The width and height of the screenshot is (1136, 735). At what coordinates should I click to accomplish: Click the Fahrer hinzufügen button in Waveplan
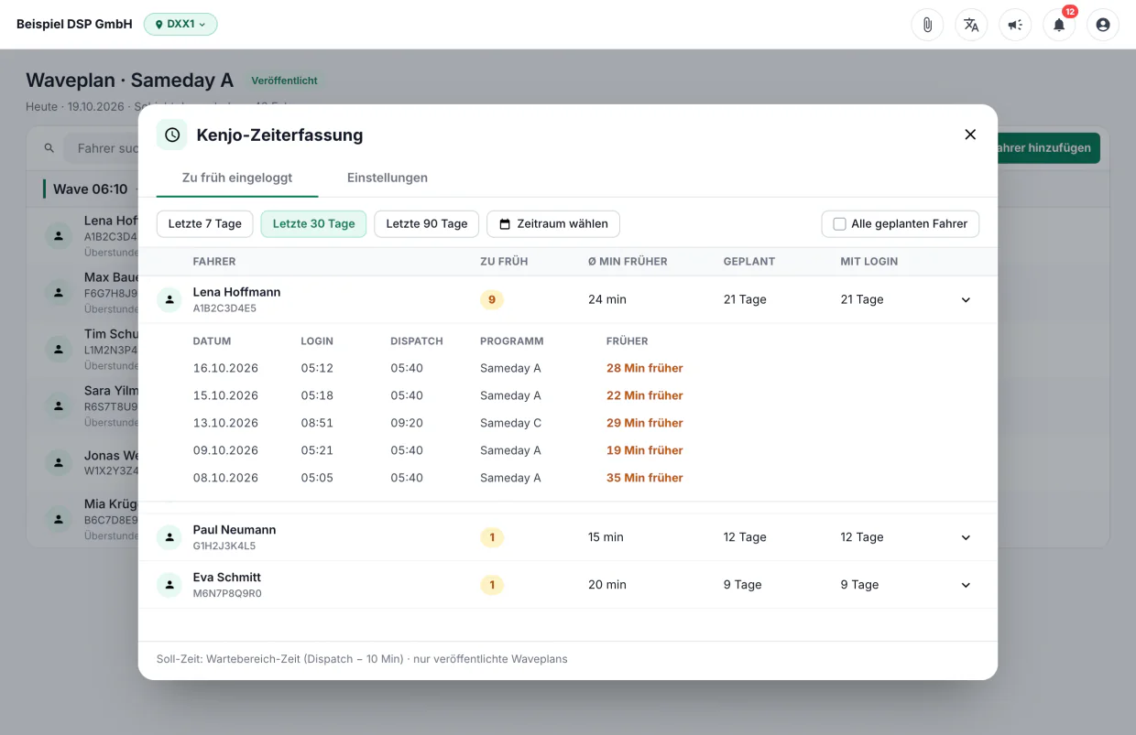click(1048, 148)
